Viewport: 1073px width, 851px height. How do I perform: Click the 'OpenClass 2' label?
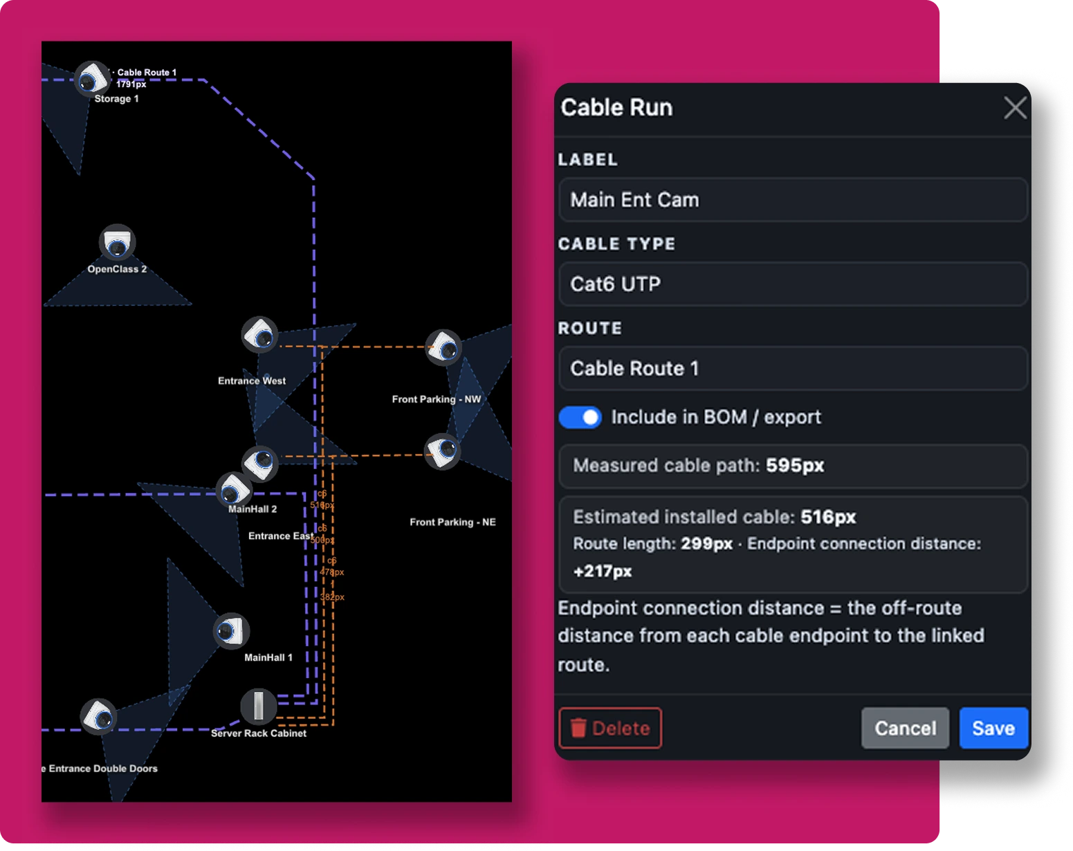coord(117,269)
